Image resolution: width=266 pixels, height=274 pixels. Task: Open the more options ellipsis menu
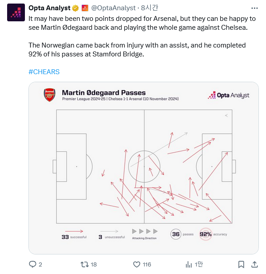coord(254,8)
